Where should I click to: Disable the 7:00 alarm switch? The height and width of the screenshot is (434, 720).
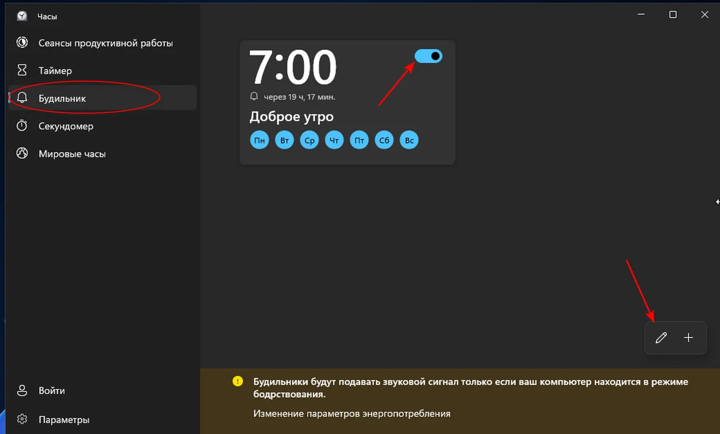click(429, 56)
